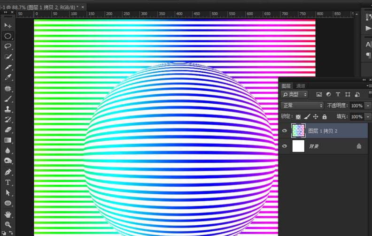
Task: Select the 图层 panel tab
Action: 286,86
